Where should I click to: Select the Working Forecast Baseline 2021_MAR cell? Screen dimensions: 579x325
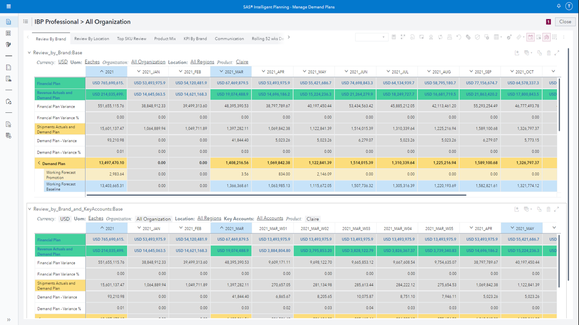click(x=231, y=186)
